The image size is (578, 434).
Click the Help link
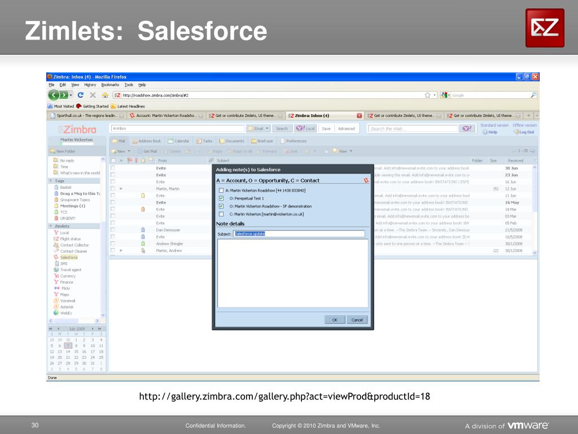click(x=491, y=132)
